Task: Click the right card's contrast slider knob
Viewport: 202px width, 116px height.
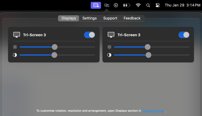Action: tap(148, 55)
